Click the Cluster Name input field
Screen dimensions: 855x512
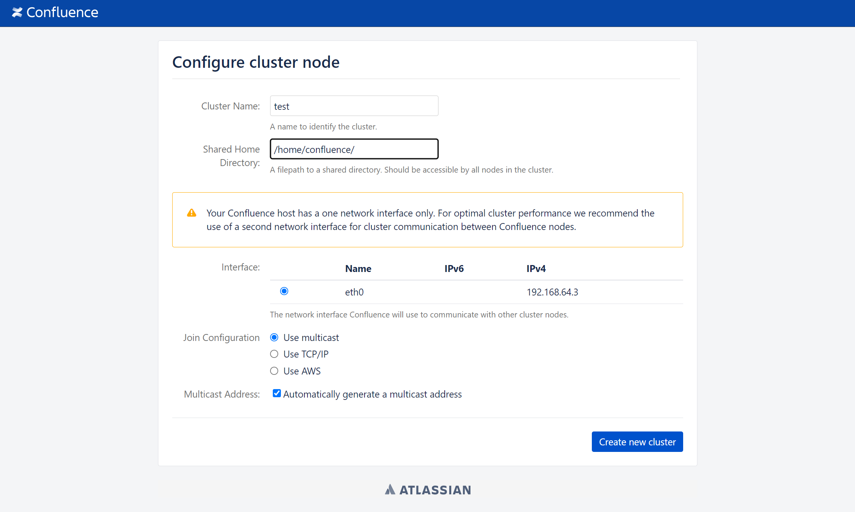(x=354, y=106)
